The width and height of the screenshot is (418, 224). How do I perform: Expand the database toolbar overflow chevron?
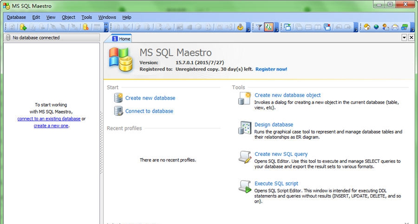pos(106,28)
